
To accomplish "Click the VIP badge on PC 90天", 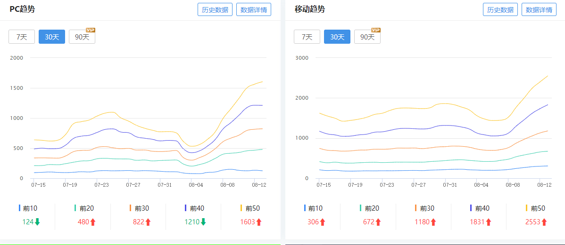I will (x=91, y=30).
